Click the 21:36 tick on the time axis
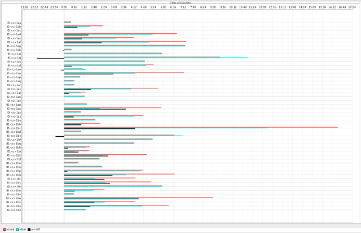361x233 pixels. [x=24, y=8]
